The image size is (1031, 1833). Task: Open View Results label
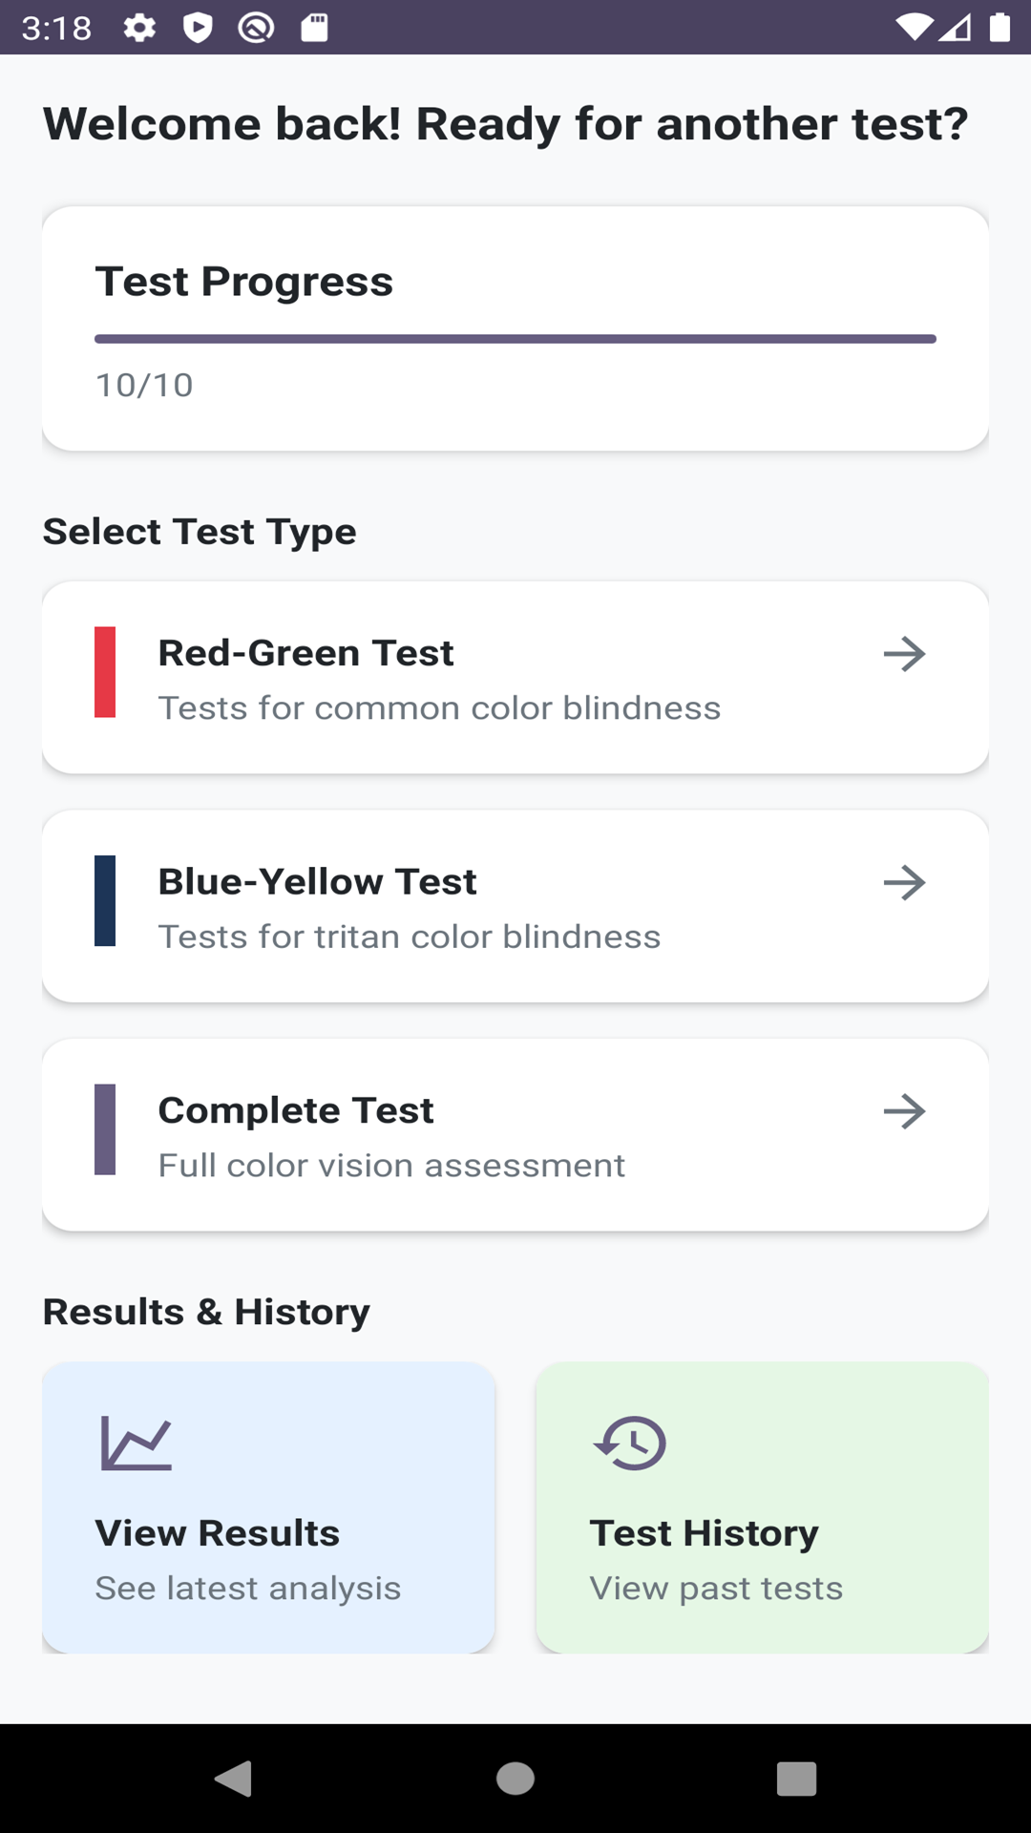(218, 1533)
